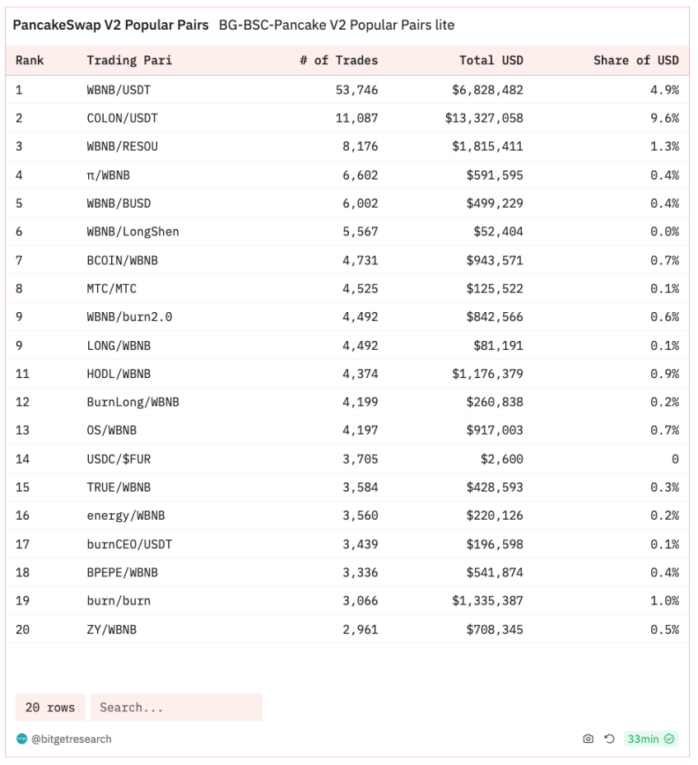
Task: Sort by Trading Pari column header
Action: [x=129, y=60]
